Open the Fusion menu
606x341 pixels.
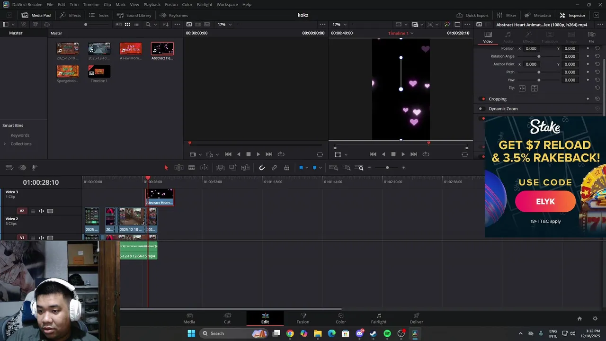coord(171,4)
